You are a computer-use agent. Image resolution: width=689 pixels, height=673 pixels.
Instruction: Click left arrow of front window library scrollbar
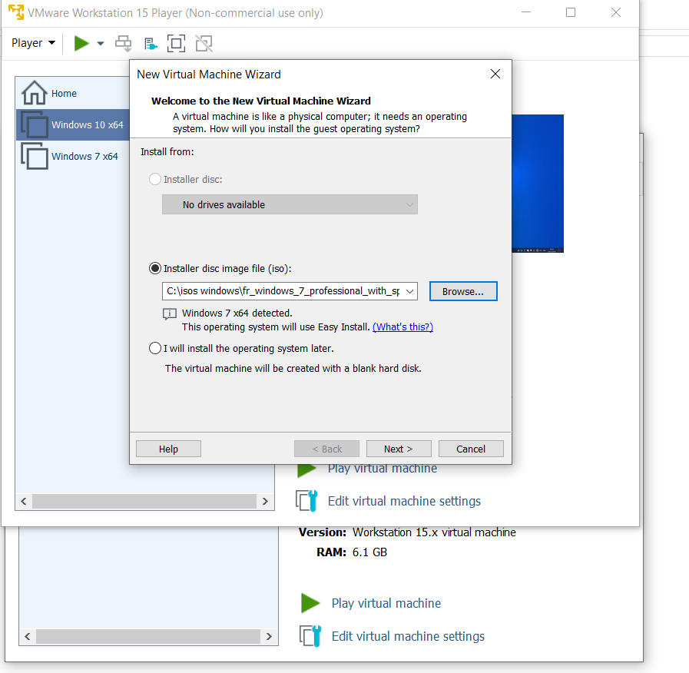[24, 501]
